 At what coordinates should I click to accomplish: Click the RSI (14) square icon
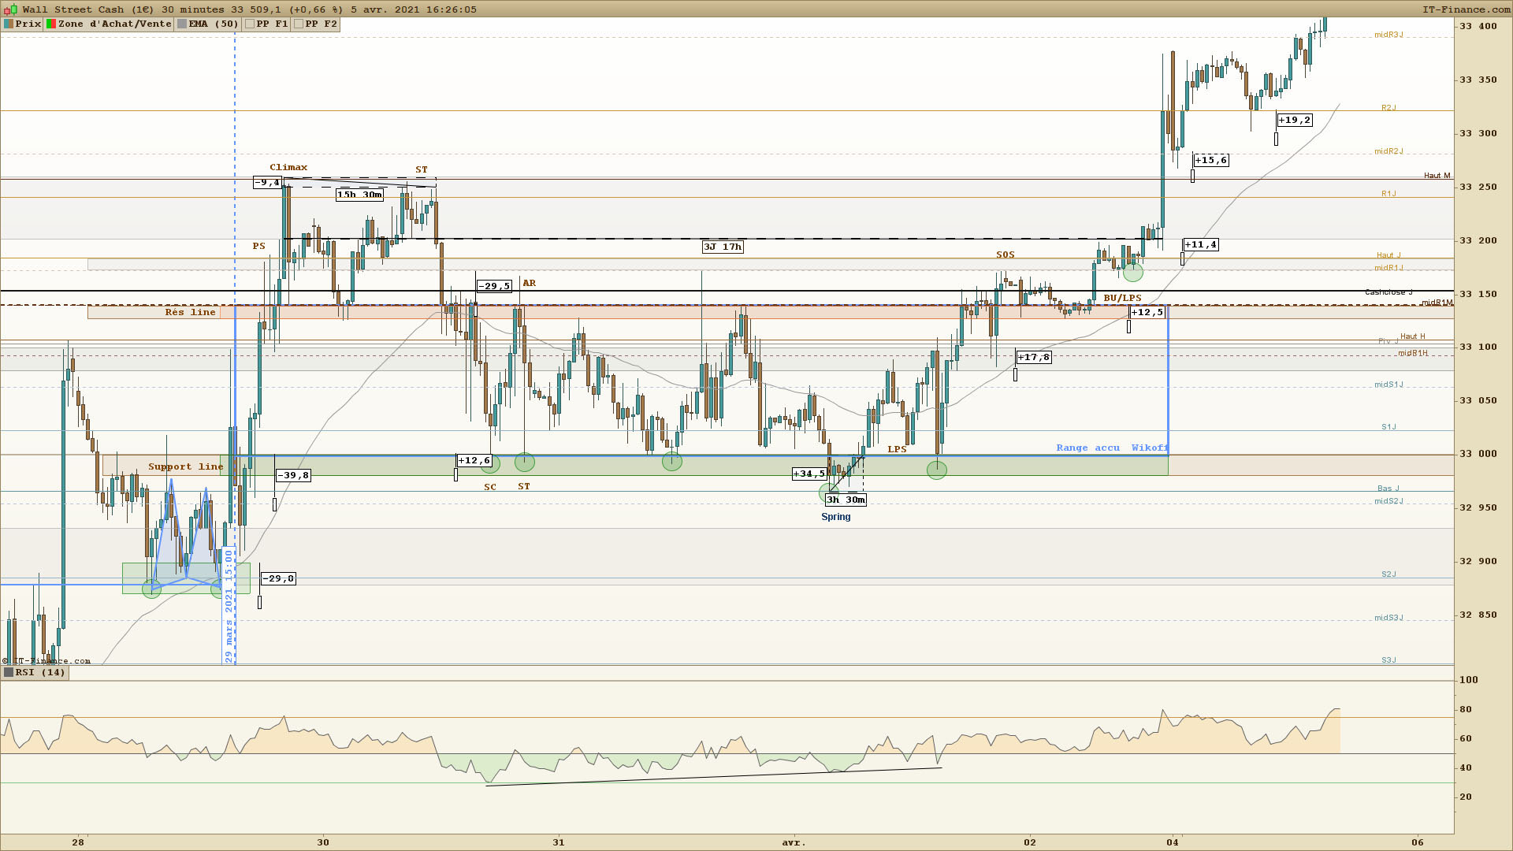click(x=9, y=672)
